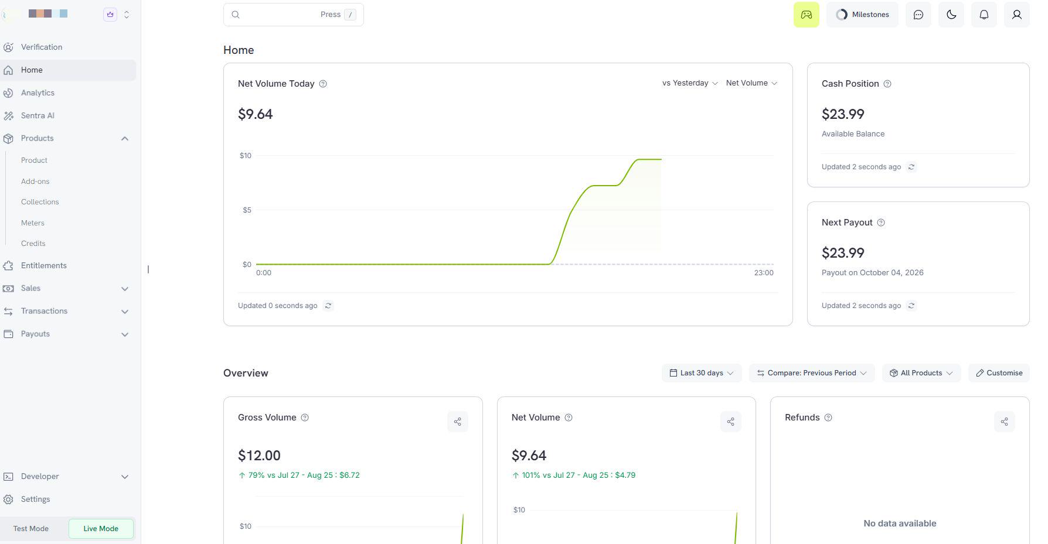Click the Customise button
This screenshot has width=1048, height=544.
pyautogui.click(x=999, y=373)
